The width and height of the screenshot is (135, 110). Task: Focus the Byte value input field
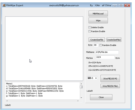click(x=96, y=45)
